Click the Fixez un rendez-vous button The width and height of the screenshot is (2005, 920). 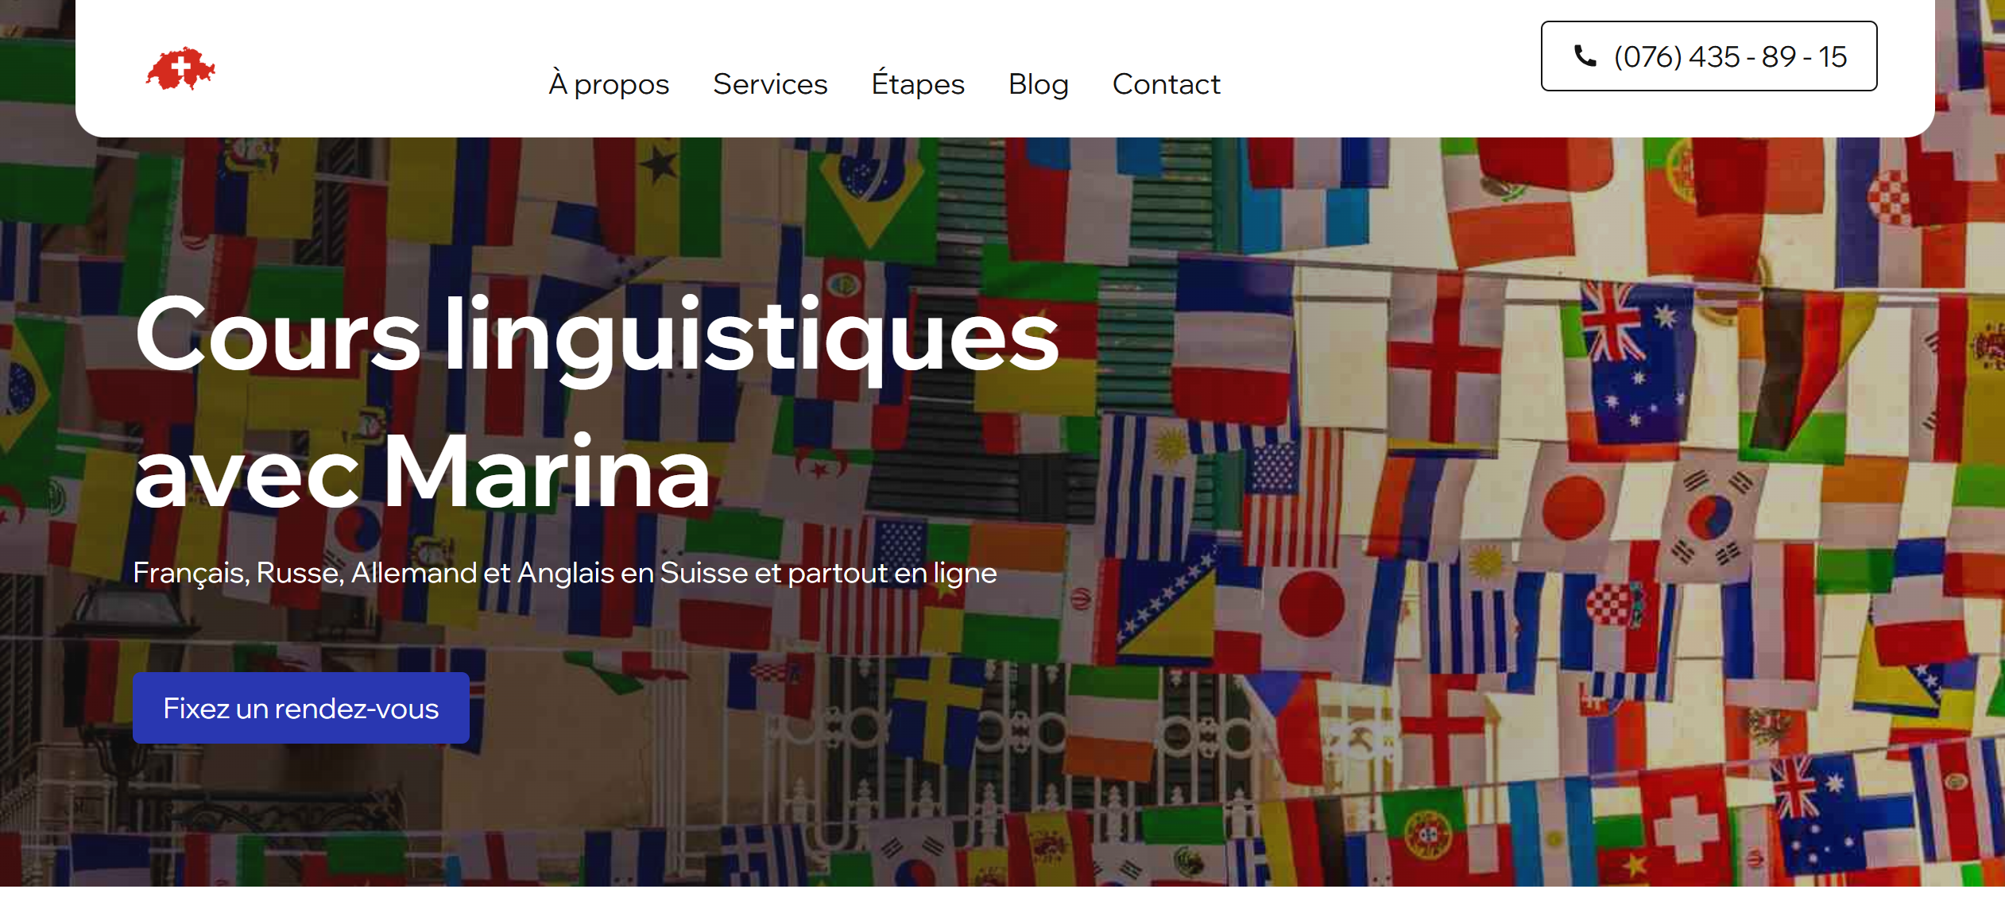point(301,708)
